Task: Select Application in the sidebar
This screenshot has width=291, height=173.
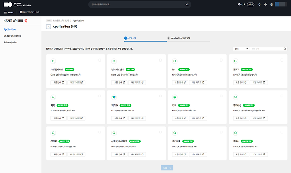Action: pos(10,29)
